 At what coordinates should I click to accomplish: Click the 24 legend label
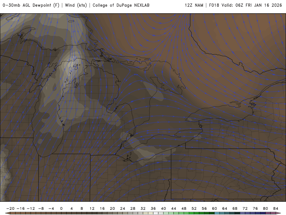tap(123, 209)
